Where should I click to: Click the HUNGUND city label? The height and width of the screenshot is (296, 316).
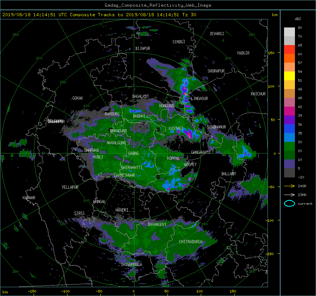(x=166, y=106)
